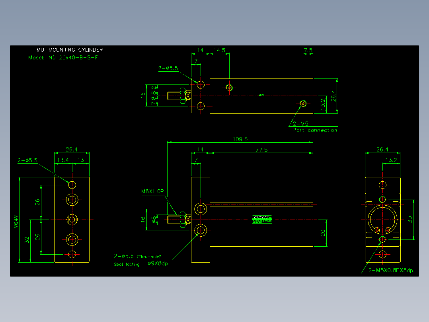
Task: Click the 32 dimension in the left view
Action: [x=27, y=240]
